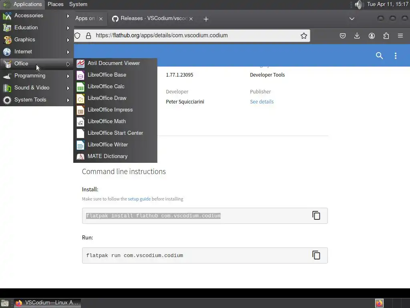Click the VSCodium Firefox taskbar button
This screenshot has height=308, width=410.
point(47,303)
